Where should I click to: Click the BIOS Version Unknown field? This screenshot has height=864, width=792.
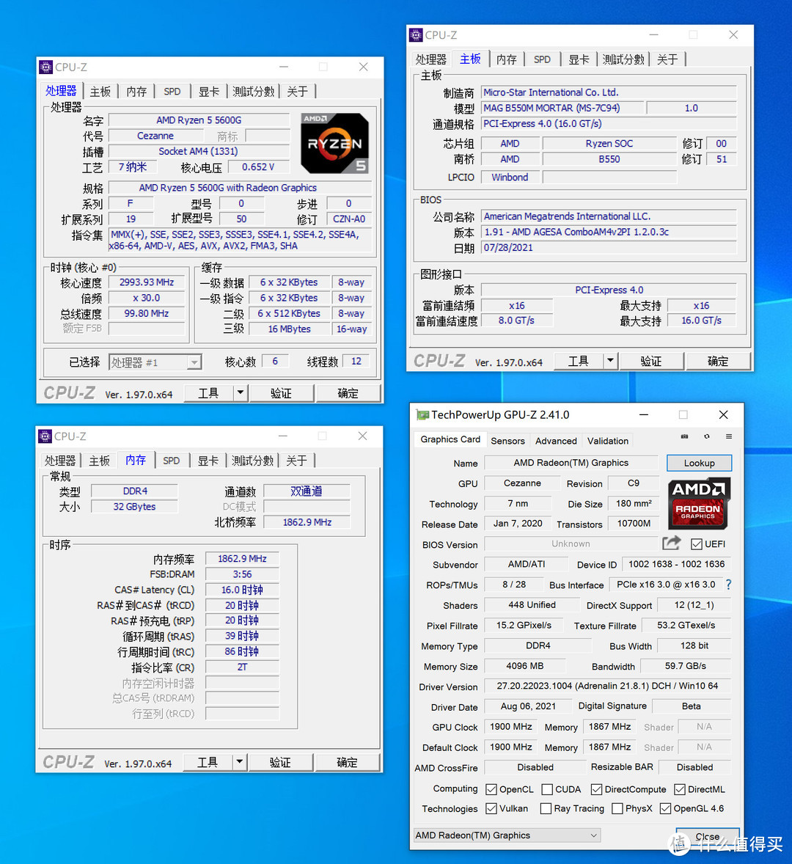[x=571, y=544]
